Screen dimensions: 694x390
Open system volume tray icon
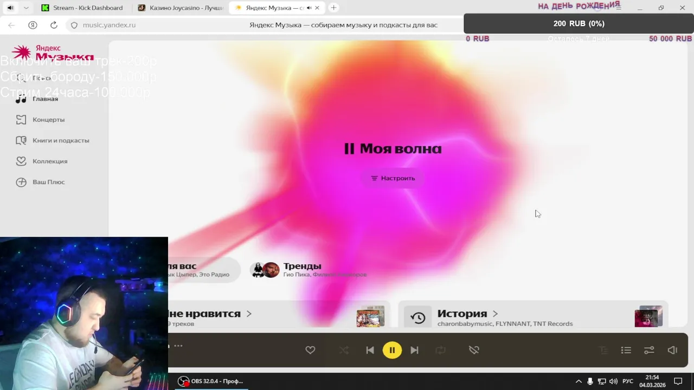(613, 381)
